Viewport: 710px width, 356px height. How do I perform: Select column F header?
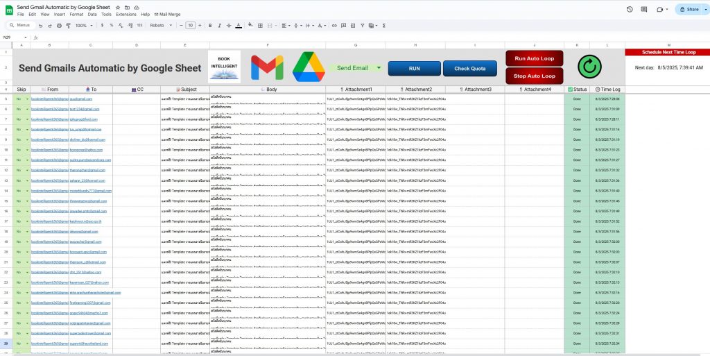pyautogui.click(x=268, y=45)
